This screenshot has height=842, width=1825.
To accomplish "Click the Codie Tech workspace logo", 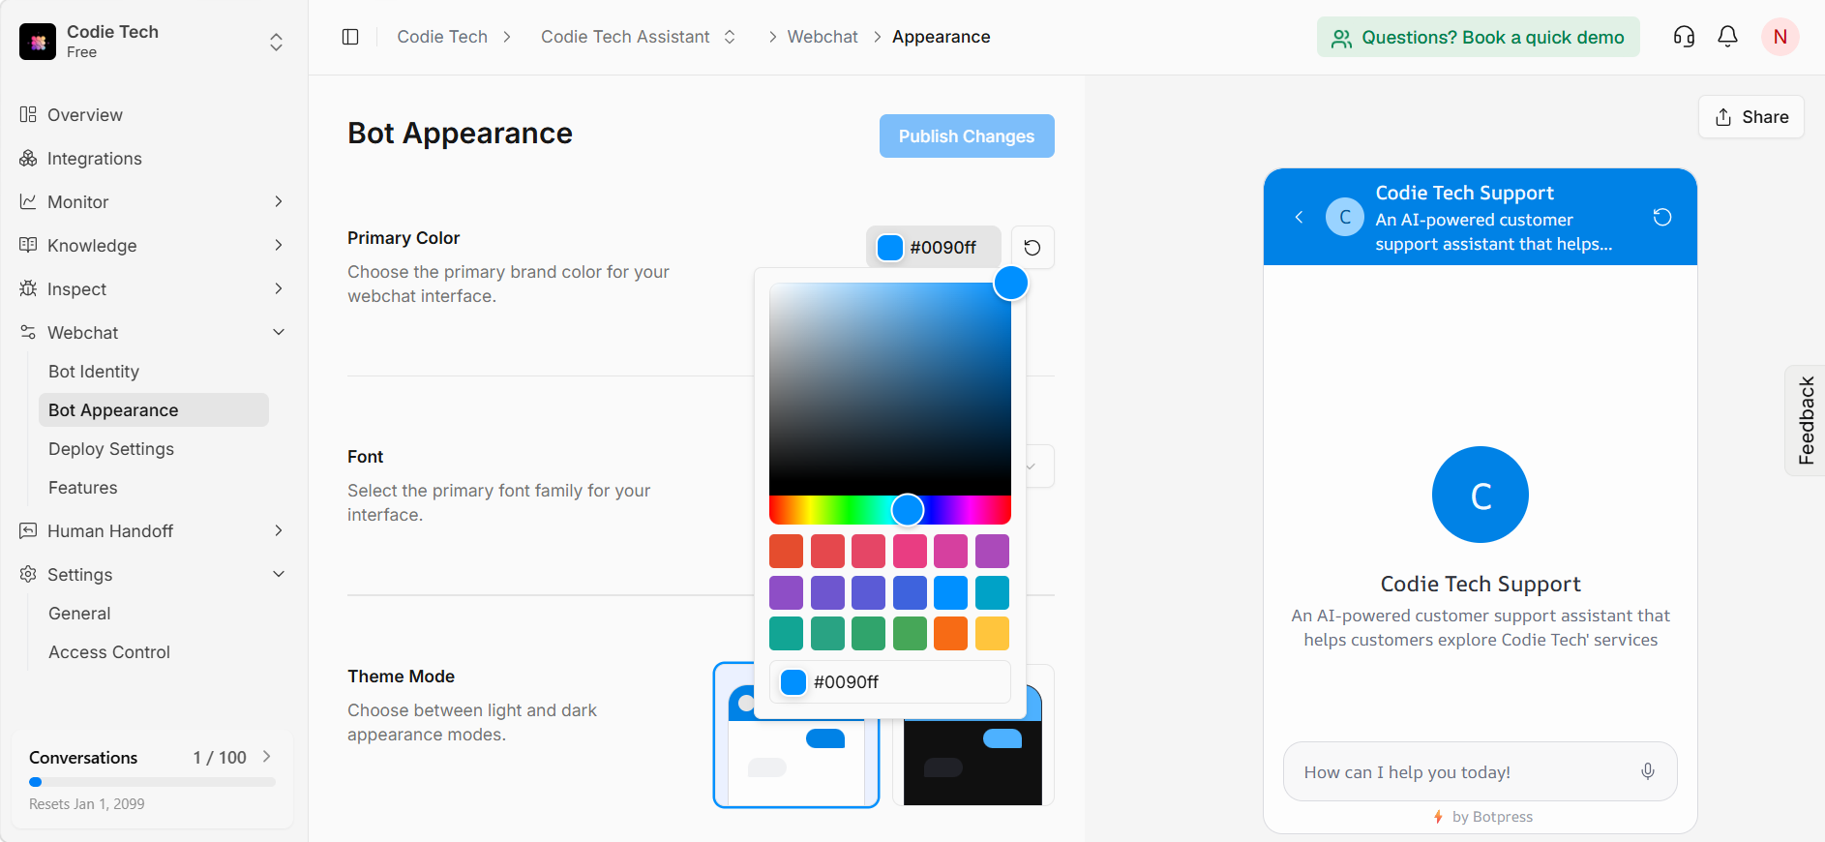I will pyautogui.click(x=38, y=42).
